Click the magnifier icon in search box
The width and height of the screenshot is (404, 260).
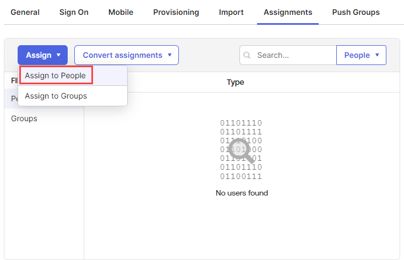point(247,55)
